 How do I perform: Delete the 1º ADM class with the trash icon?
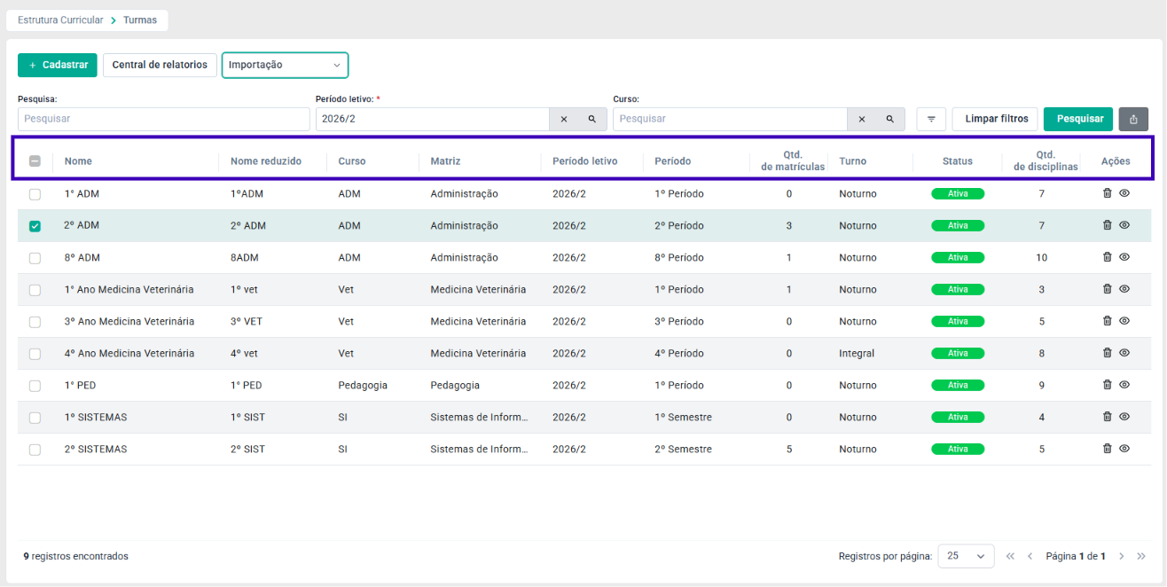coord(1107,193)
